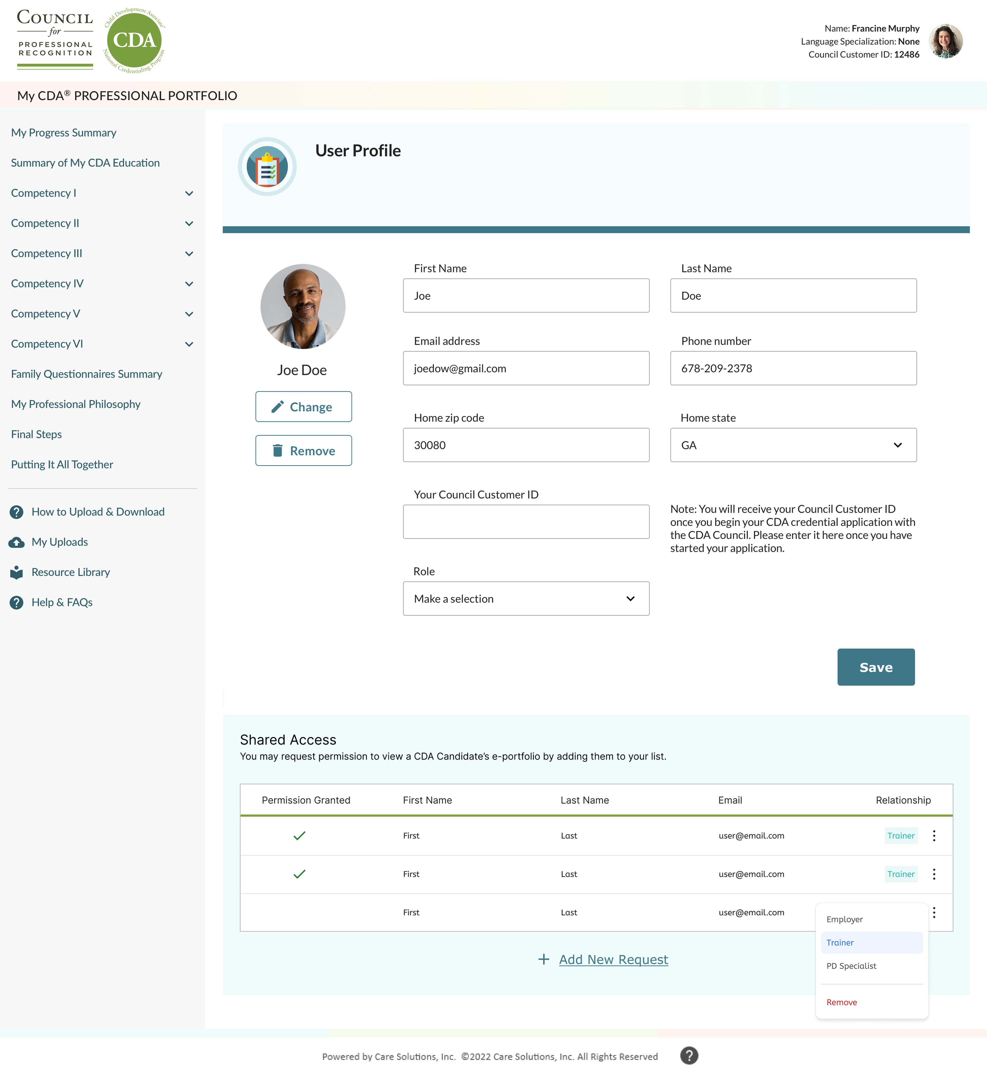Click the plus icon beside Add New Request
987x1073 pixels.
pos(543,960)
